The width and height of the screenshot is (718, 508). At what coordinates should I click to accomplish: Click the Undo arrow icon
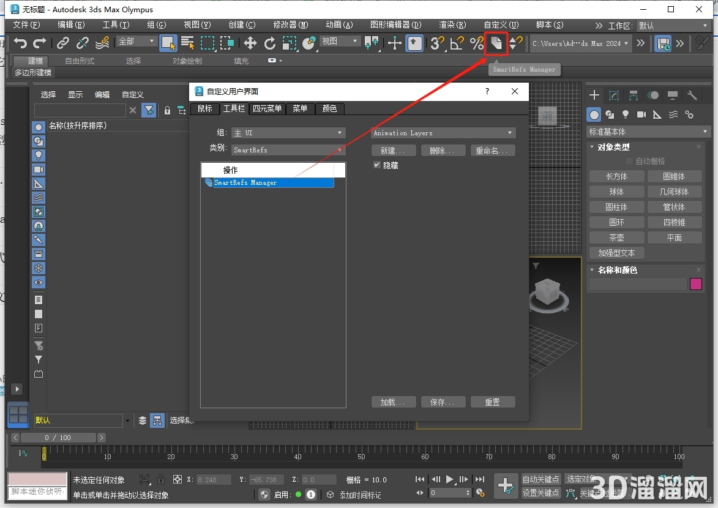coord(20,43)
